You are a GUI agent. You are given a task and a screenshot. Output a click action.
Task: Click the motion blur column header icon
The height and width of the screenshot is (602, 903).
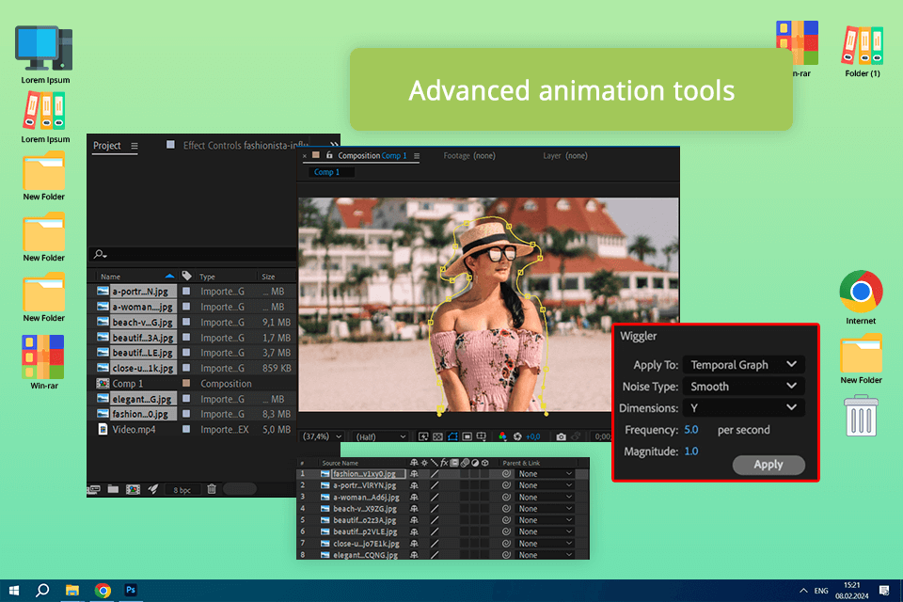465,463
